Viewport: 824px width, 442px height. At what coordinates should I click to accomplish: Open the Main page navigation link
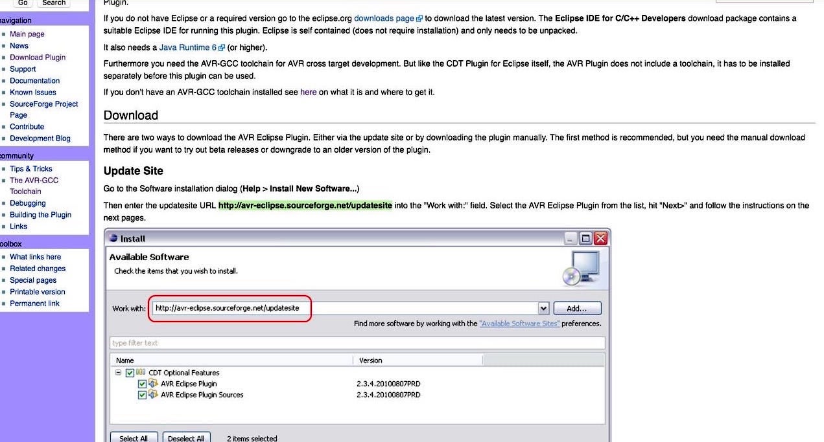click(x=27, y=34)
